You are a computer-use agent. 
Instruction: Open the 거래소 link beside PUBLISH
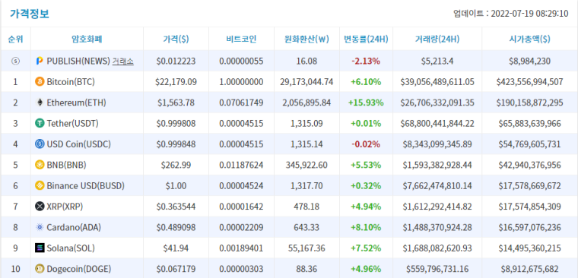[x=122, y=61]
